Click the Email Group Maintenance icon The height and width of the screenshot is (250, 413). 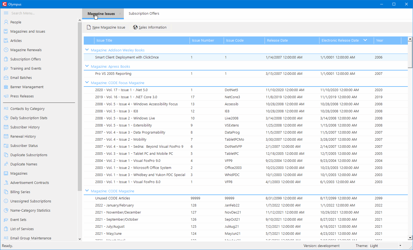[x=6, y=238]
